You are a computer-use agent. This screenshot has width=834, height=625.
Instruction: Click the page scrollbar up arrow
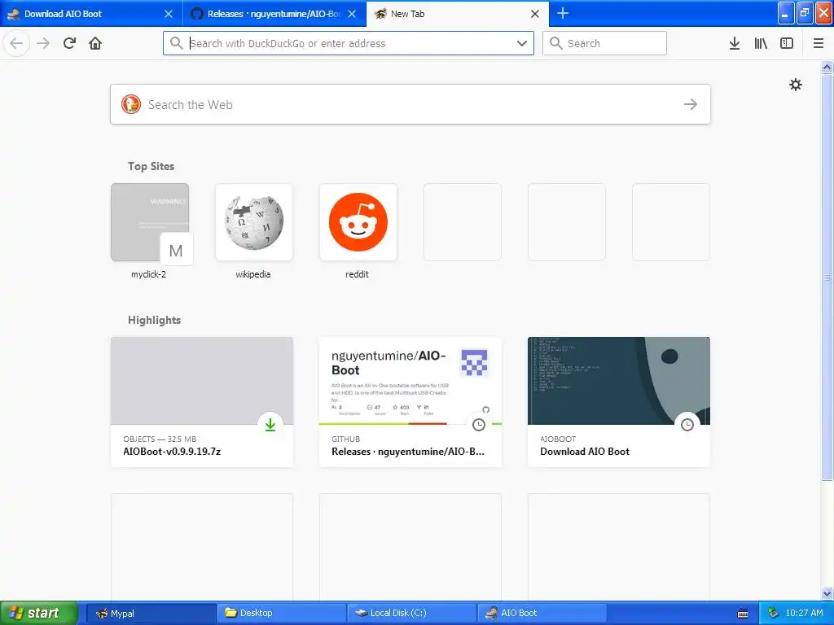click(x=827, y=67)
